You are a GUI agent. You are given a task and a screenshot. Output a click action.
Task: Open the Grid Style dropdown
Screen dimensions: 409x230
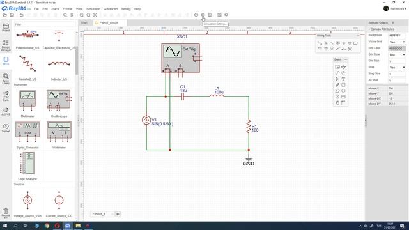[397, 55]
